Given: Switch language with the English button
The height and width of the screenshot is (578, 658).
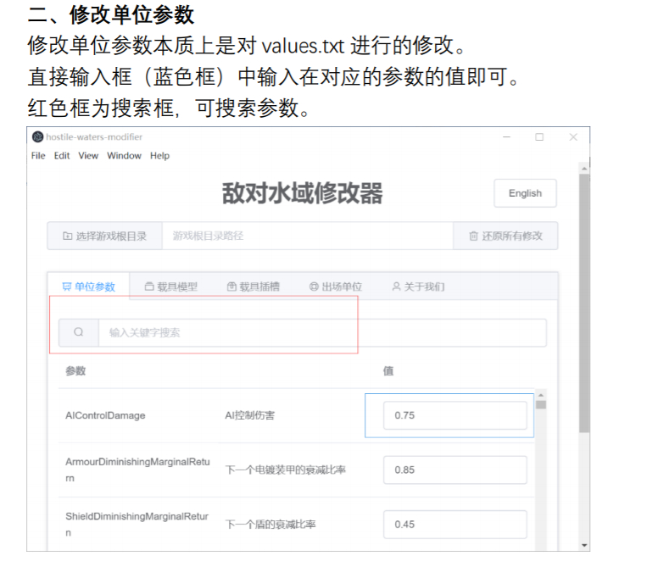Looking at the screenshot, I should (526, 193).
